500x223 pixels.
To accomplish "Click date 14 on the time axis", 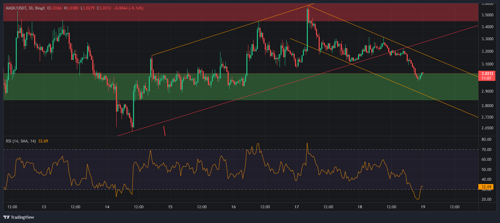I will click(x=107, y=207).
